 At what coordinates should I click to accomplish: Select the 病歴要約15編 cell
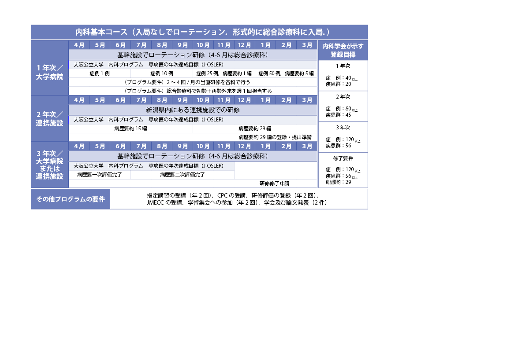click(x=130, y=128)
